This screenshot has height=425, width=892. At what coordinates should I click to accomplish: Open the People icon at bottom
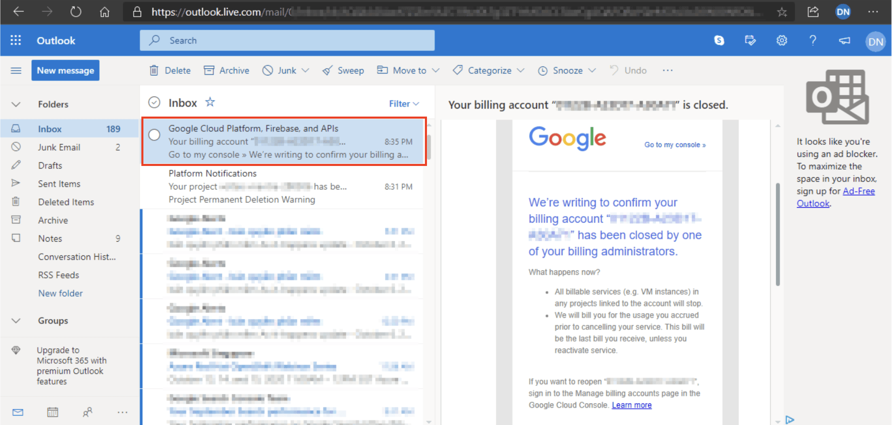click(87, 412)
